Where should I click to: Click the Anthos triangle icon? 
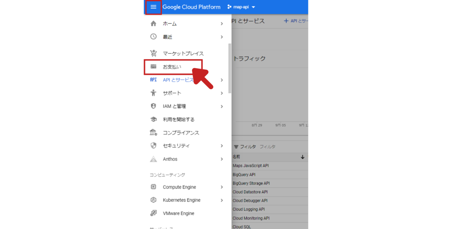point(153,159)
